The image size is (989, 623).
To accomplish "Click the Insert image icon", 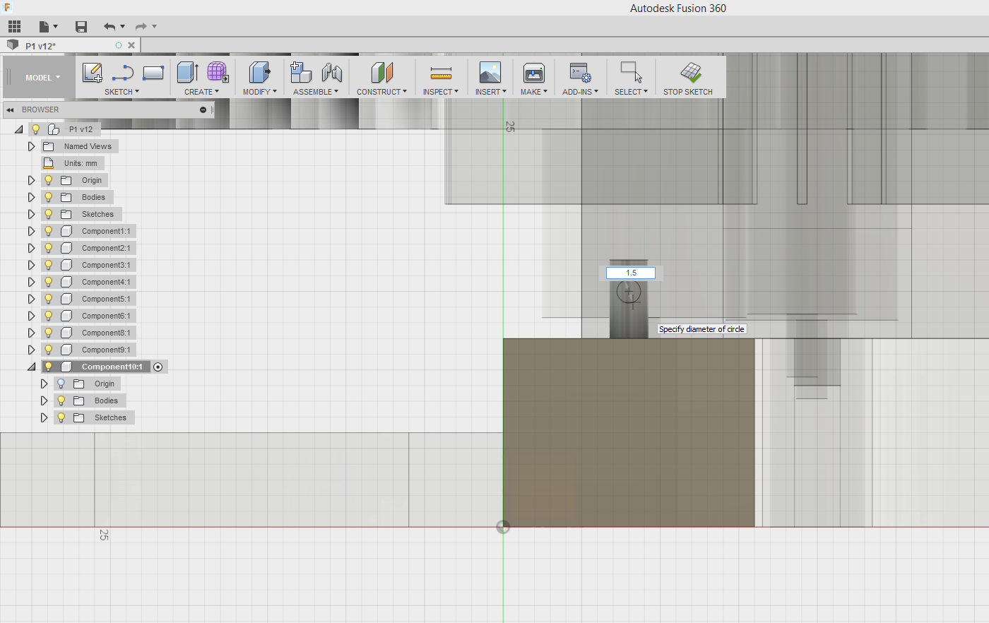I will click(x=490, y=72).
